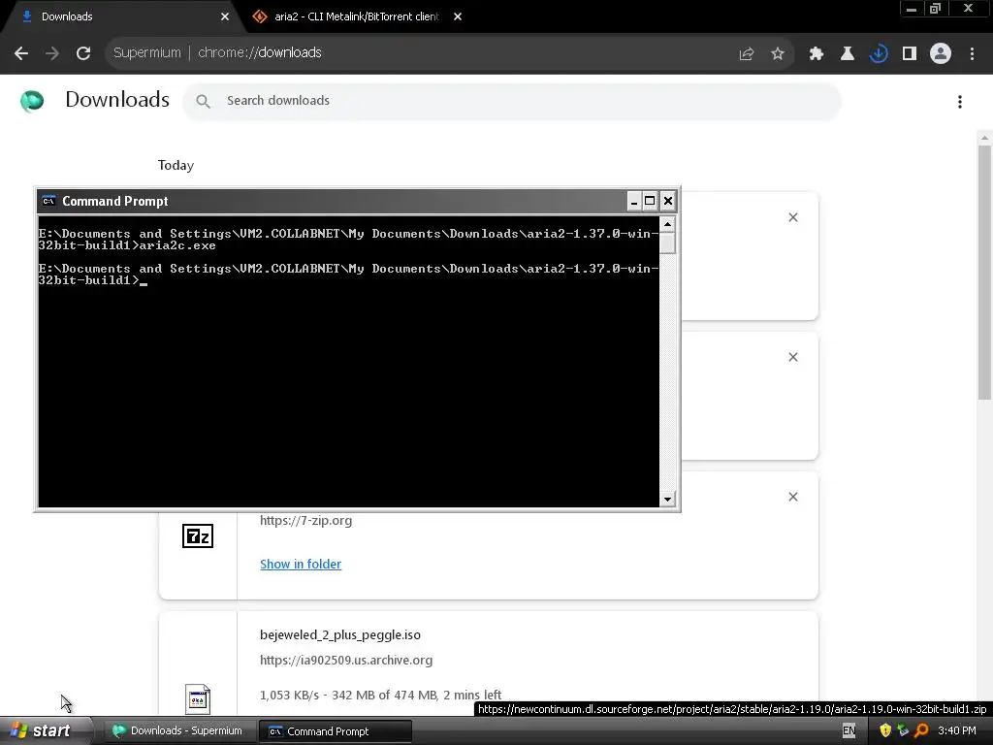This screenshot has height=745, width=993.
Task: Reload the downloads page
Action: 83,53
